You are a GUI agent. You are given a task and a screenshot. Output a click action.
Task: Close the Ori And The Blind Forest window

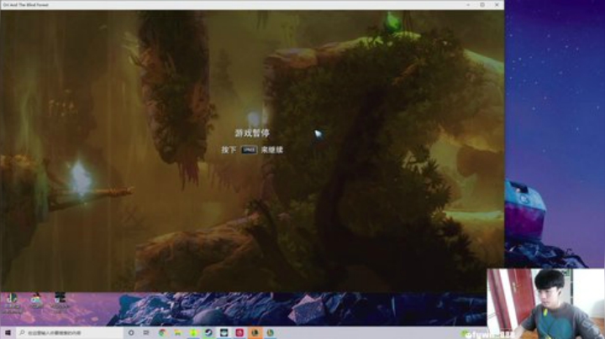[497, 5]
